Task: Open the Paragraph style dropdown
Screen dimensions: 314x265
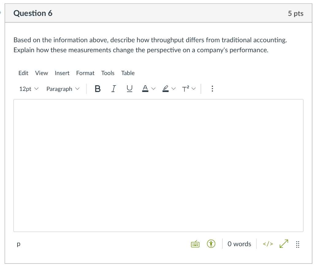Action: (x=63, y=89)
